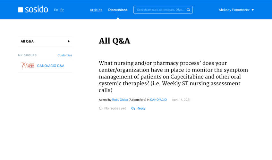
Task: Switch language to French
Action: click(62, 10)
